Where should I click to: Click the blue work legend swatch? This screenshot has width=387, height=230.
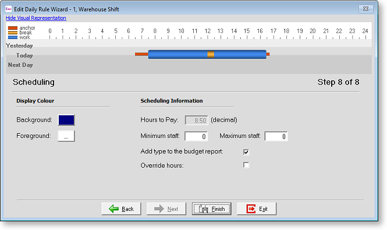pos(13,37)
